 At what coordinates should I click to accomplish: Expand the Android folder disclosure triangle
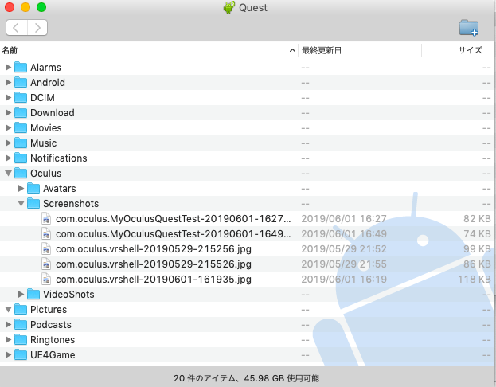tap(8, 82)
